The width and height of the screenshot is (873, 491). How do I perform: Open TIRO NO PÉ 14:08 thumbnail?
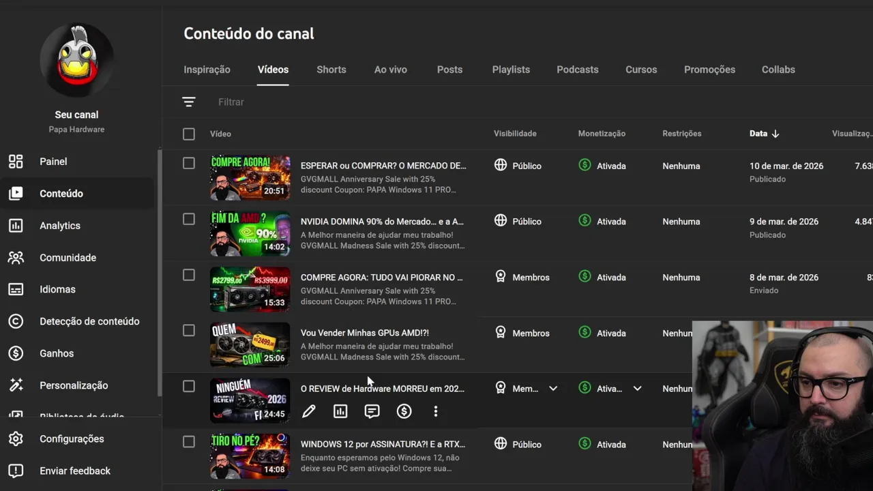coord(250,456)
